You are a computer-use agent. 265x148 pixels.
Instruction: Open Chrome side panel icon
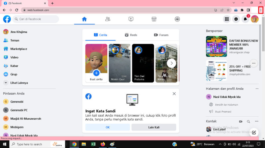point(248,10)
